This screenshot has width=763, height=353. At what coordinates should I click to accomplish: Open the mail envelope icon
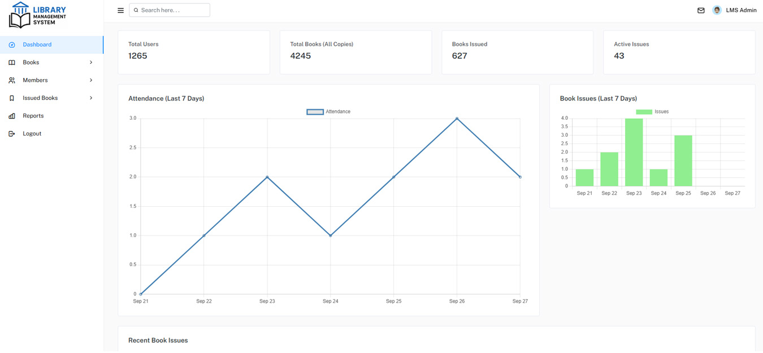701,10
